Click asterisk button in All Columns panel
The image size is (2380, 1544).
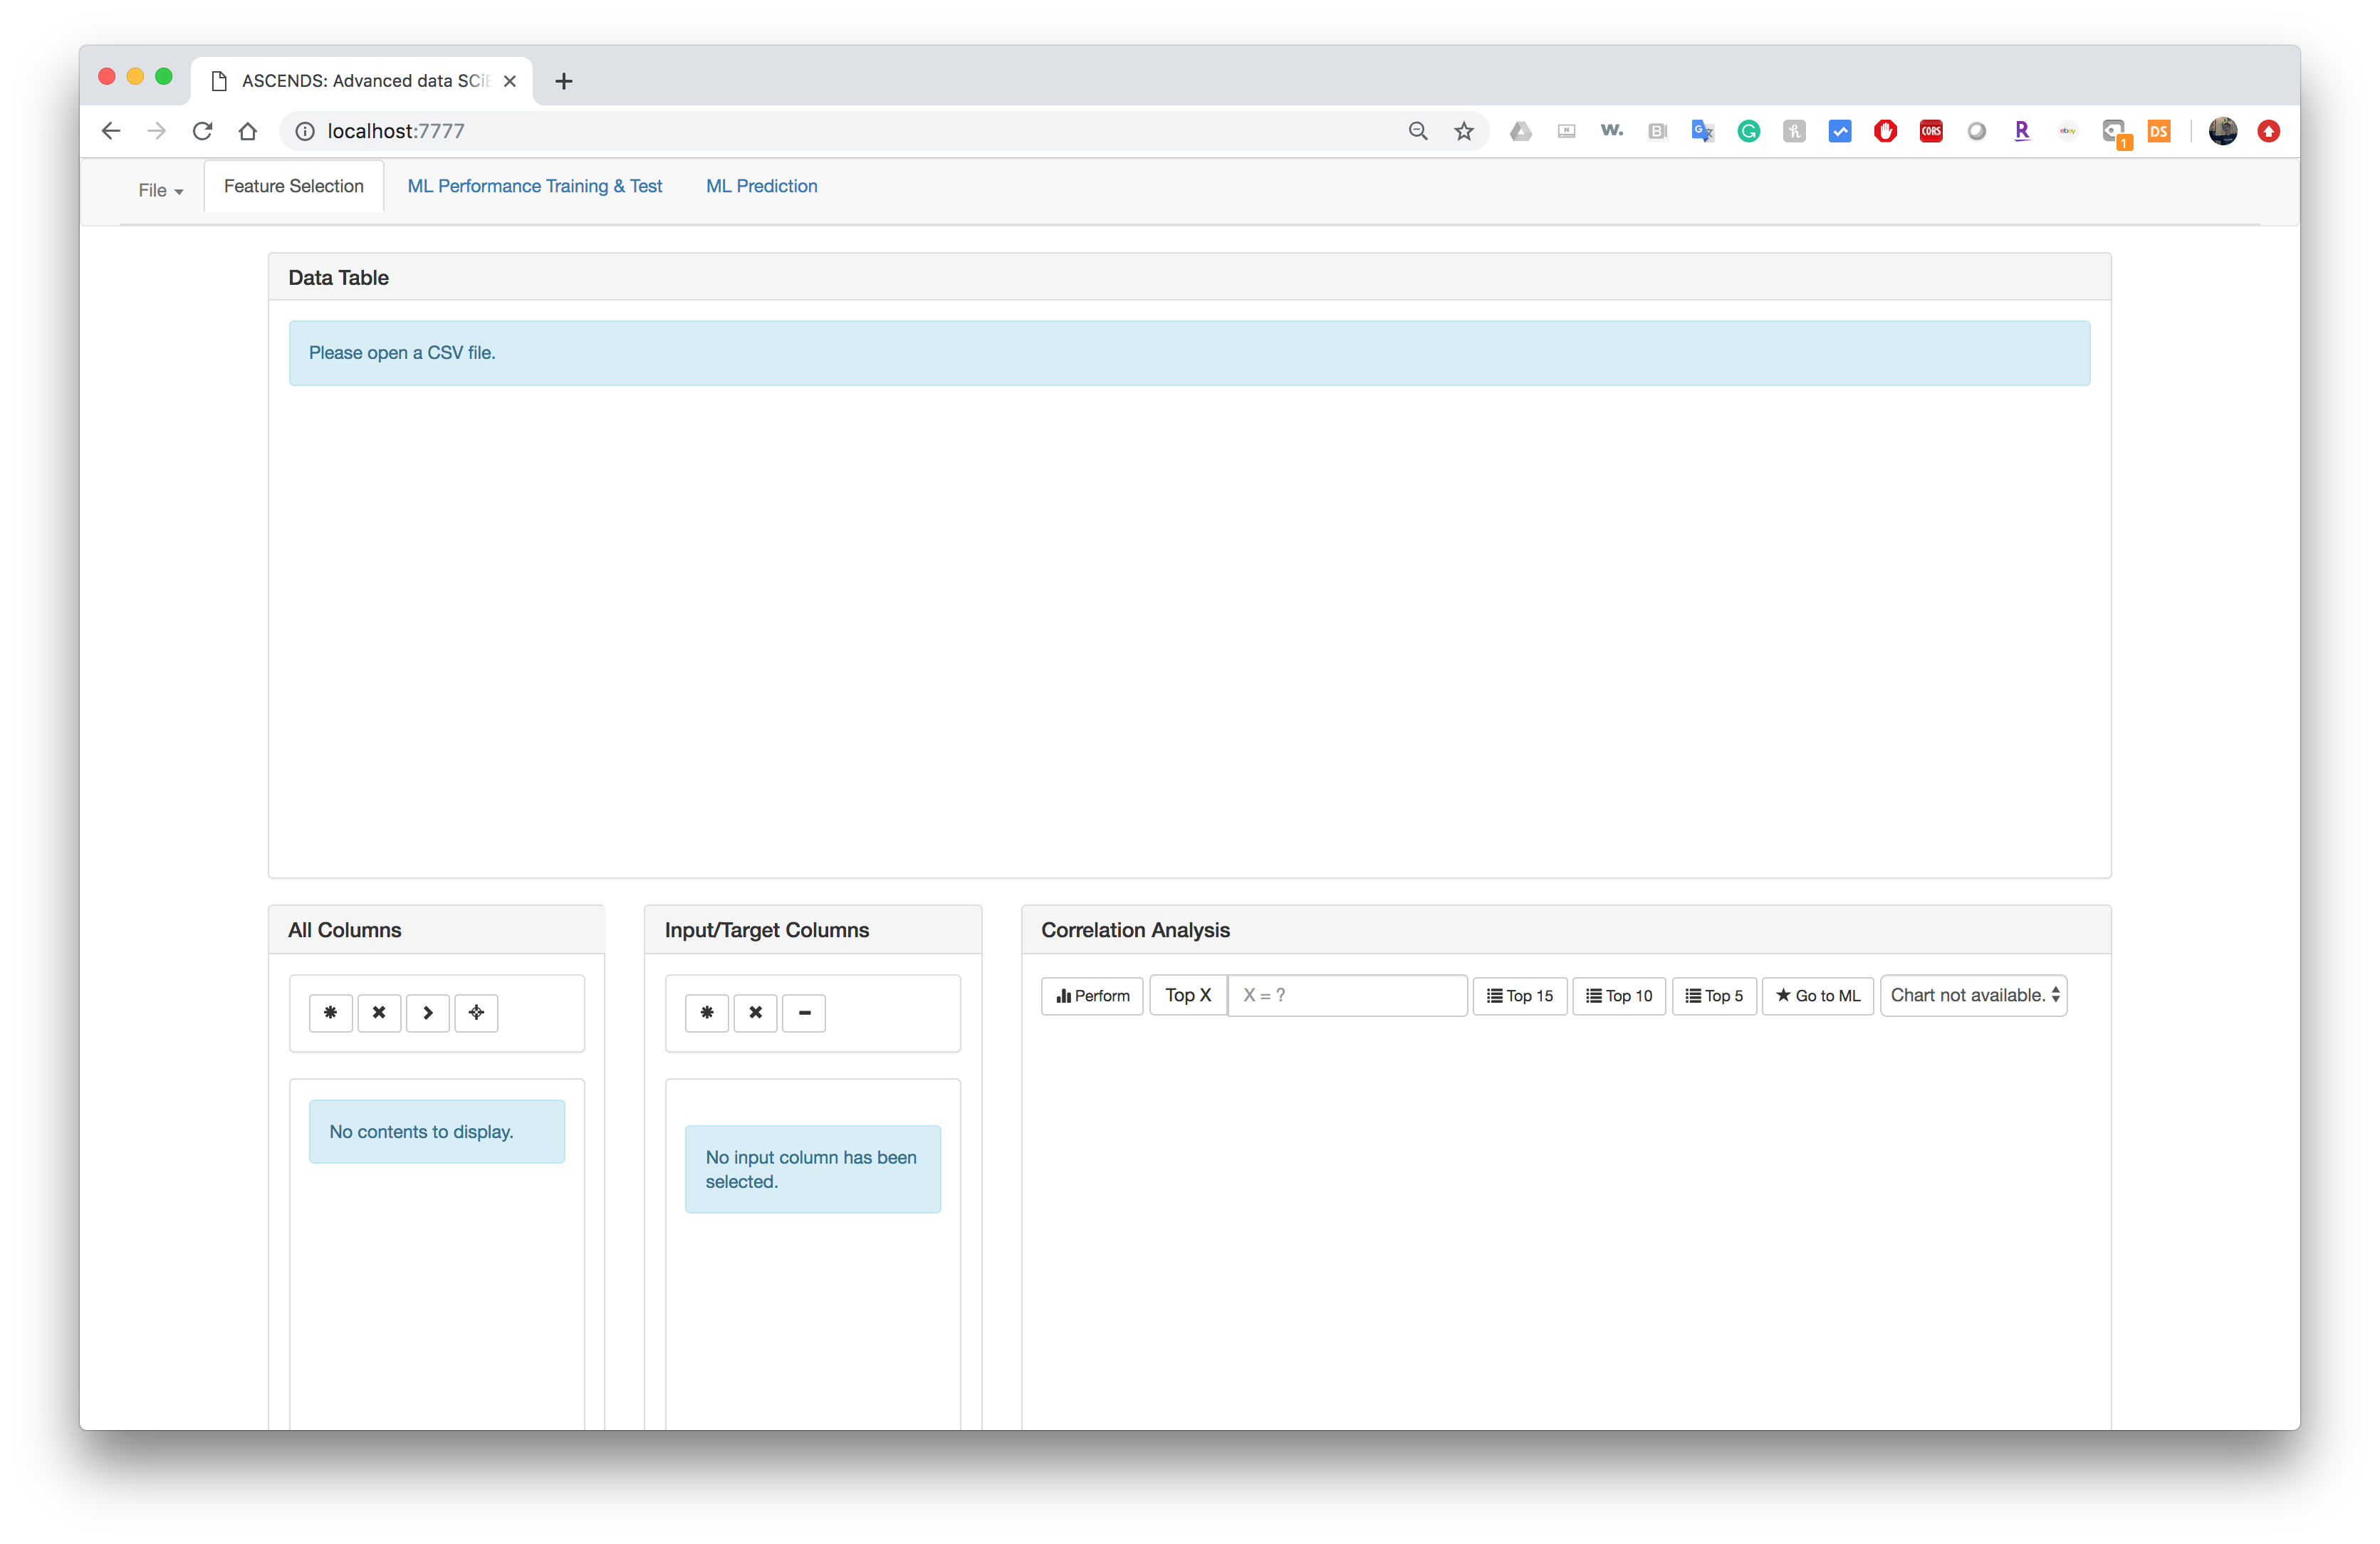pos(330,1012)
